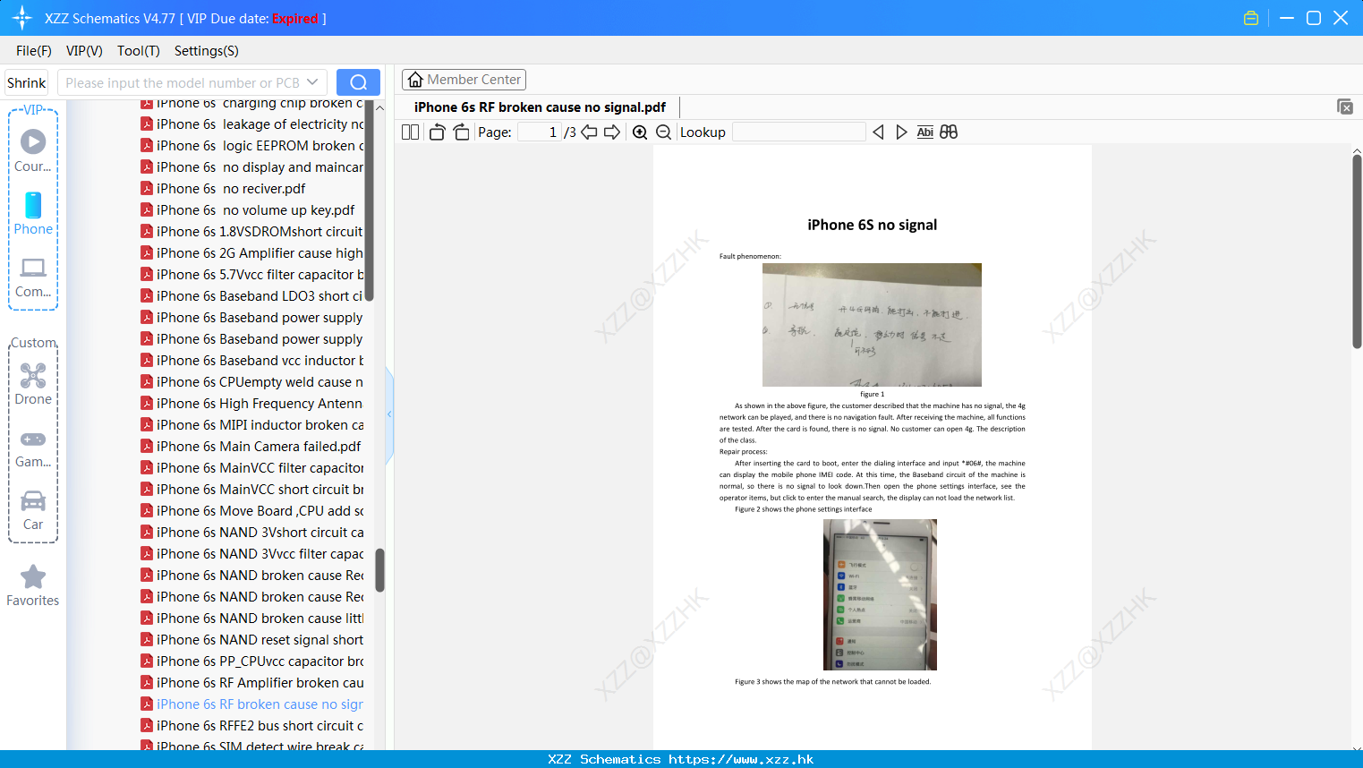The height and width of the screenshot is (768, 1363).
Task: Open the Courses sidebar icon
Action: (33, 150)
